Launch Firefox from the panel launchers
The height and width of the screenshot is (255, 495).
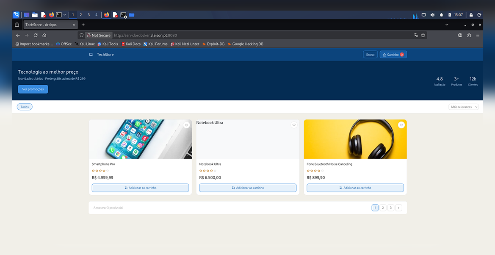[52, 15]
